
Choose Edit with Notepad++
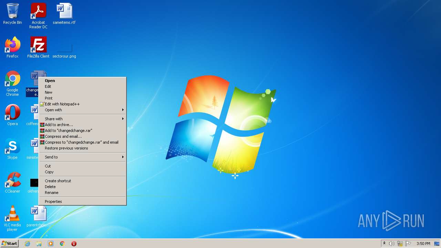point(82,104)
